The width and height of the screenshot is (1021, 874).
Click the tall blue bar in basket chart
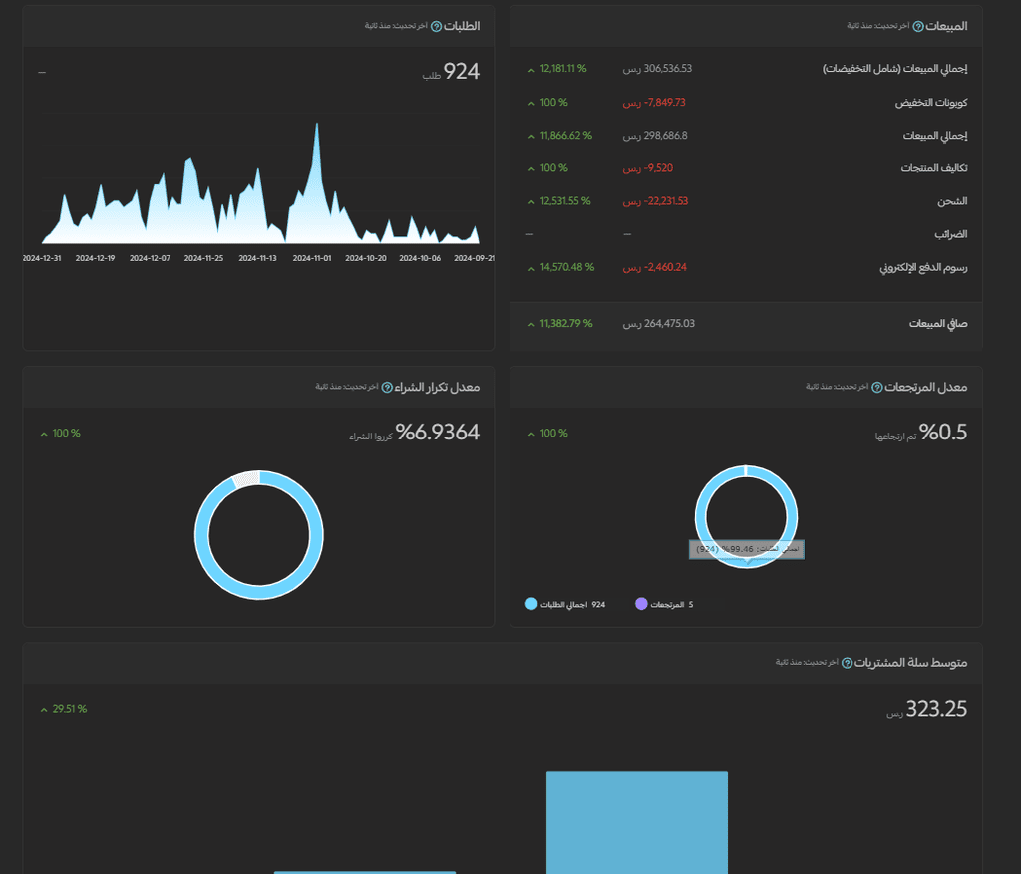[x=637, y=822]
